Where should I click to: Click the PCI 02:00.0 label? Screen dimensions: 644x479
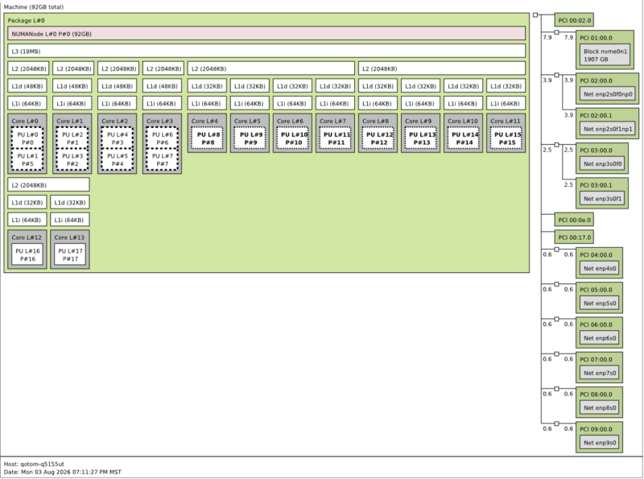596,81
